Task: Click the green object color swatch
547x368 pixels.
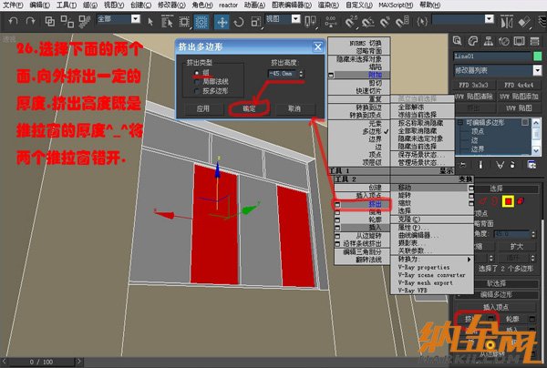Action: click(x=538, y=56)
